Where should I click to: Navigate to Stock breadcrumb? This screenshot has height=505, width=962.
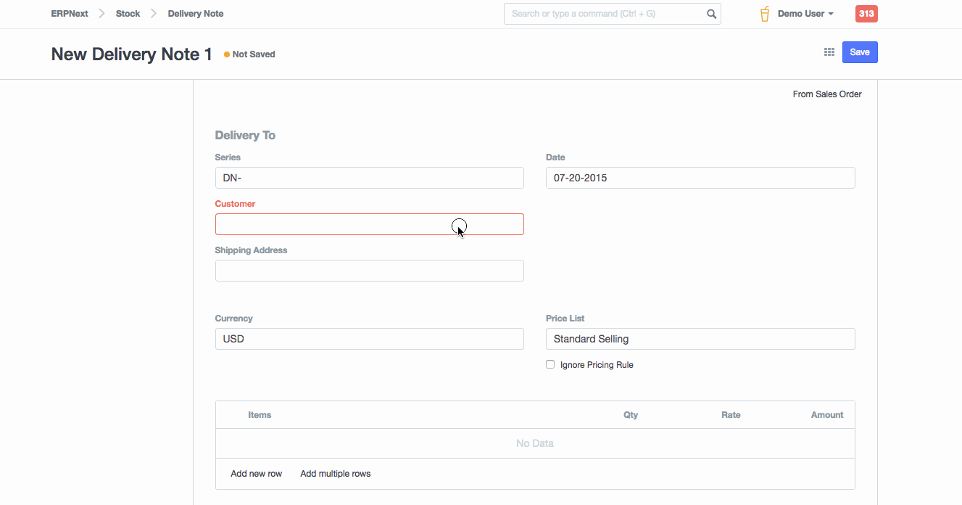[x=128, y=14]
